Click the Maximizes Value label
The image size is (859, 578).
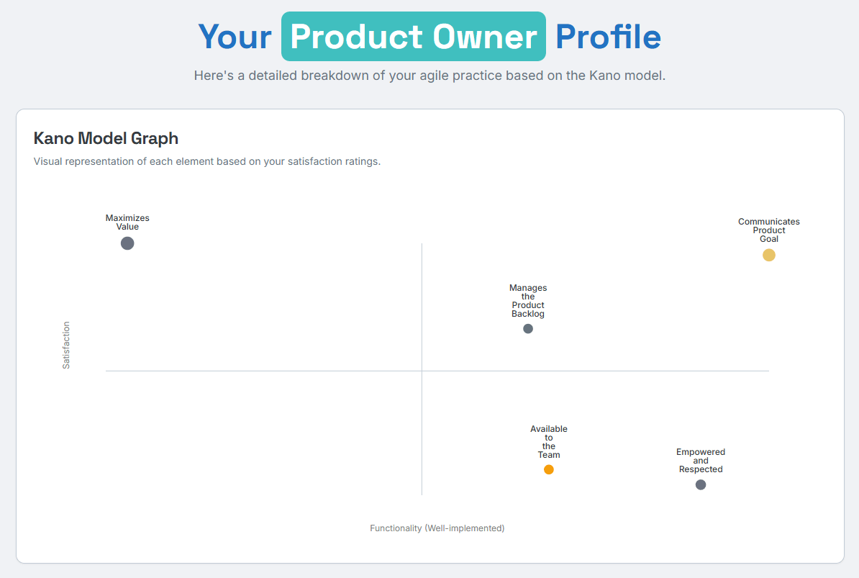click(x=127, y=222)
